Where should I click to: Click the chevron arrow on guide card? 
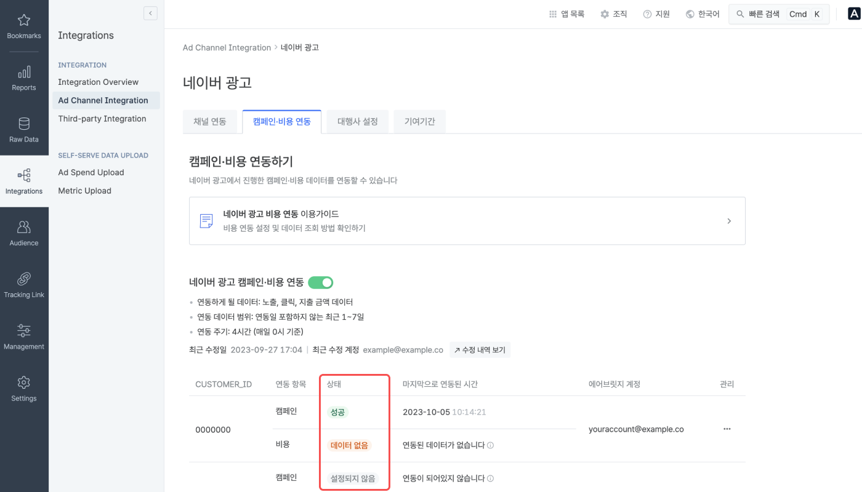(729, 221)
